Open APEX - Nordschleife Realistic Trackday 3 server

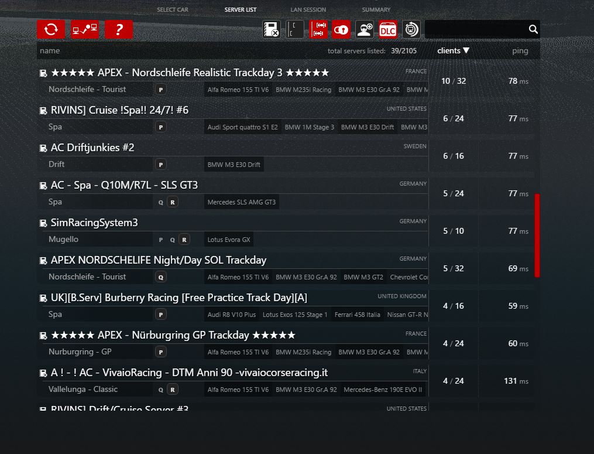(x=190, y=73)
